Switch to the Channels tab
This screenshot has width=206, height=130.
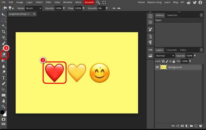coord(171,50)
